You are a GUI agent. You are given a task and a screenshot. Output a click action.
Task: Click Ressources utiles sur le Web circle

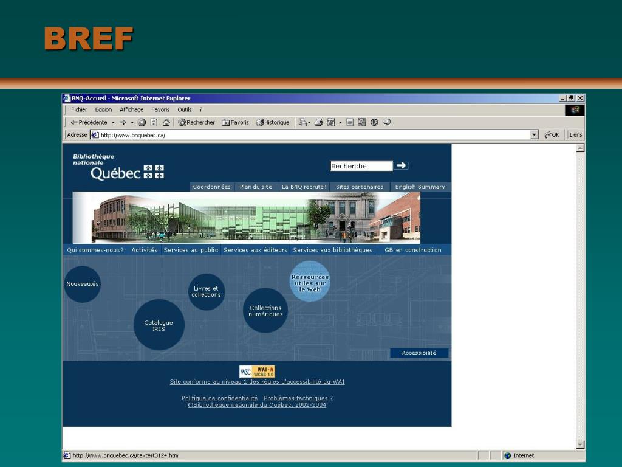point(310,282)
